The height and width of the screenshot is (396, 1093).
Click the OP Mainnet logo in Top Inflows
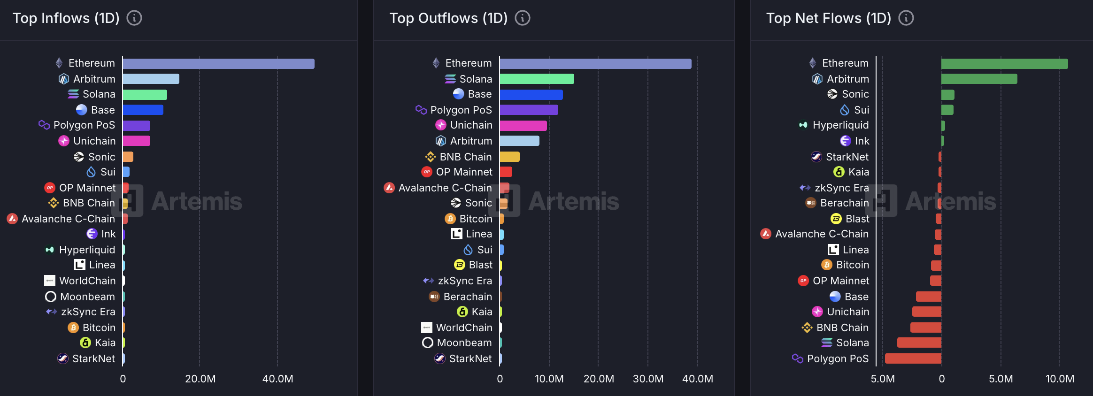pos(50,188)
